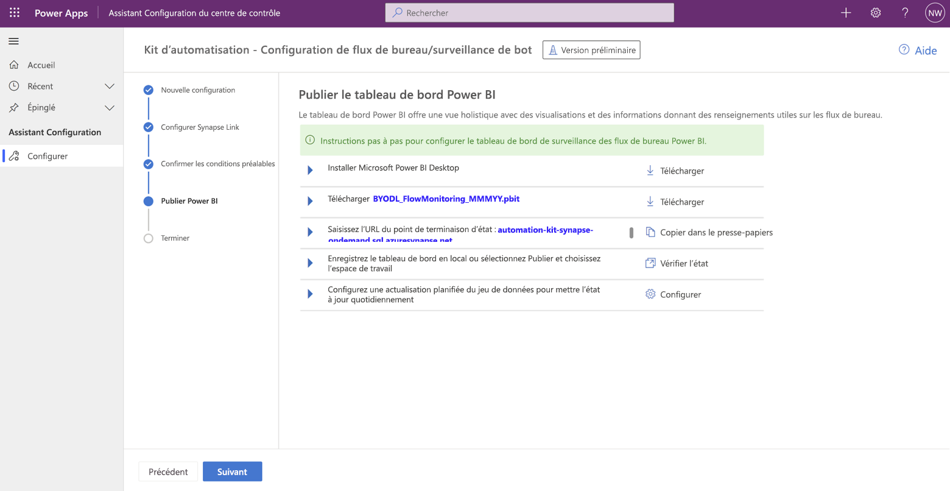Click Vérifier l'état
Viewport: 950px width, 491px height.
click(x=684, y=264)
